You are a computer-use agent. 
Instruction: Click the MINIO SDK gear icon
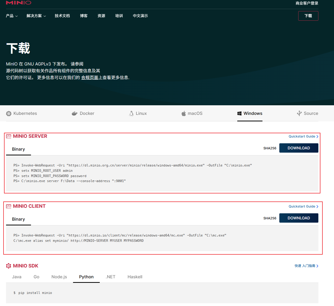(x=9, y=266)
